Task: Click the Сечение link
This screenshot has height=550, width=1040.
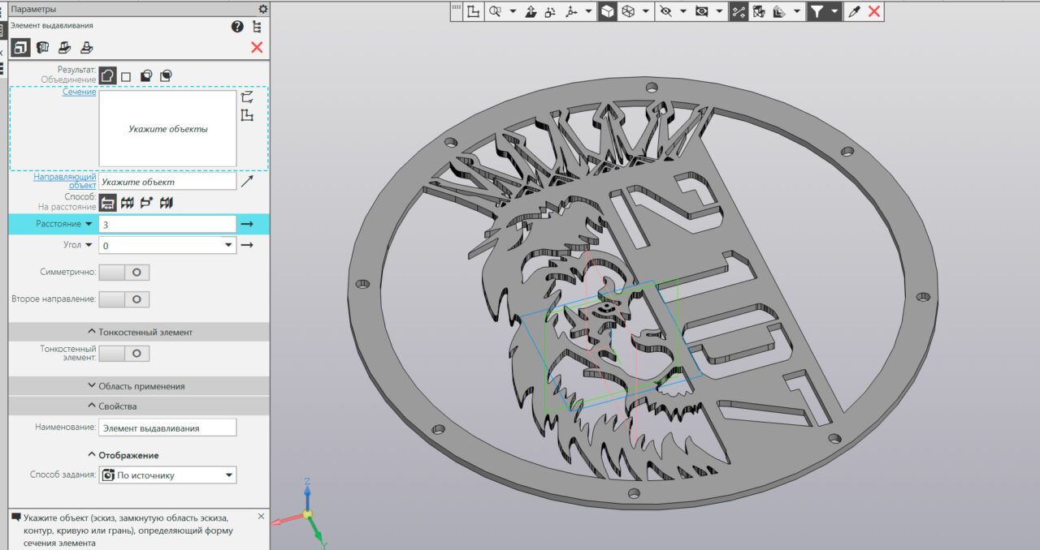Action: point(79,92)
